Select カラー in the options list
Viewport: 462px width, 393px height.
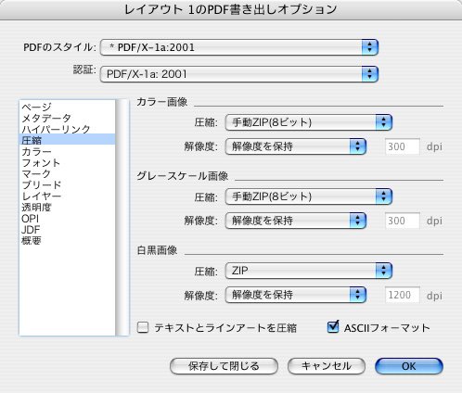coord(67,151)
